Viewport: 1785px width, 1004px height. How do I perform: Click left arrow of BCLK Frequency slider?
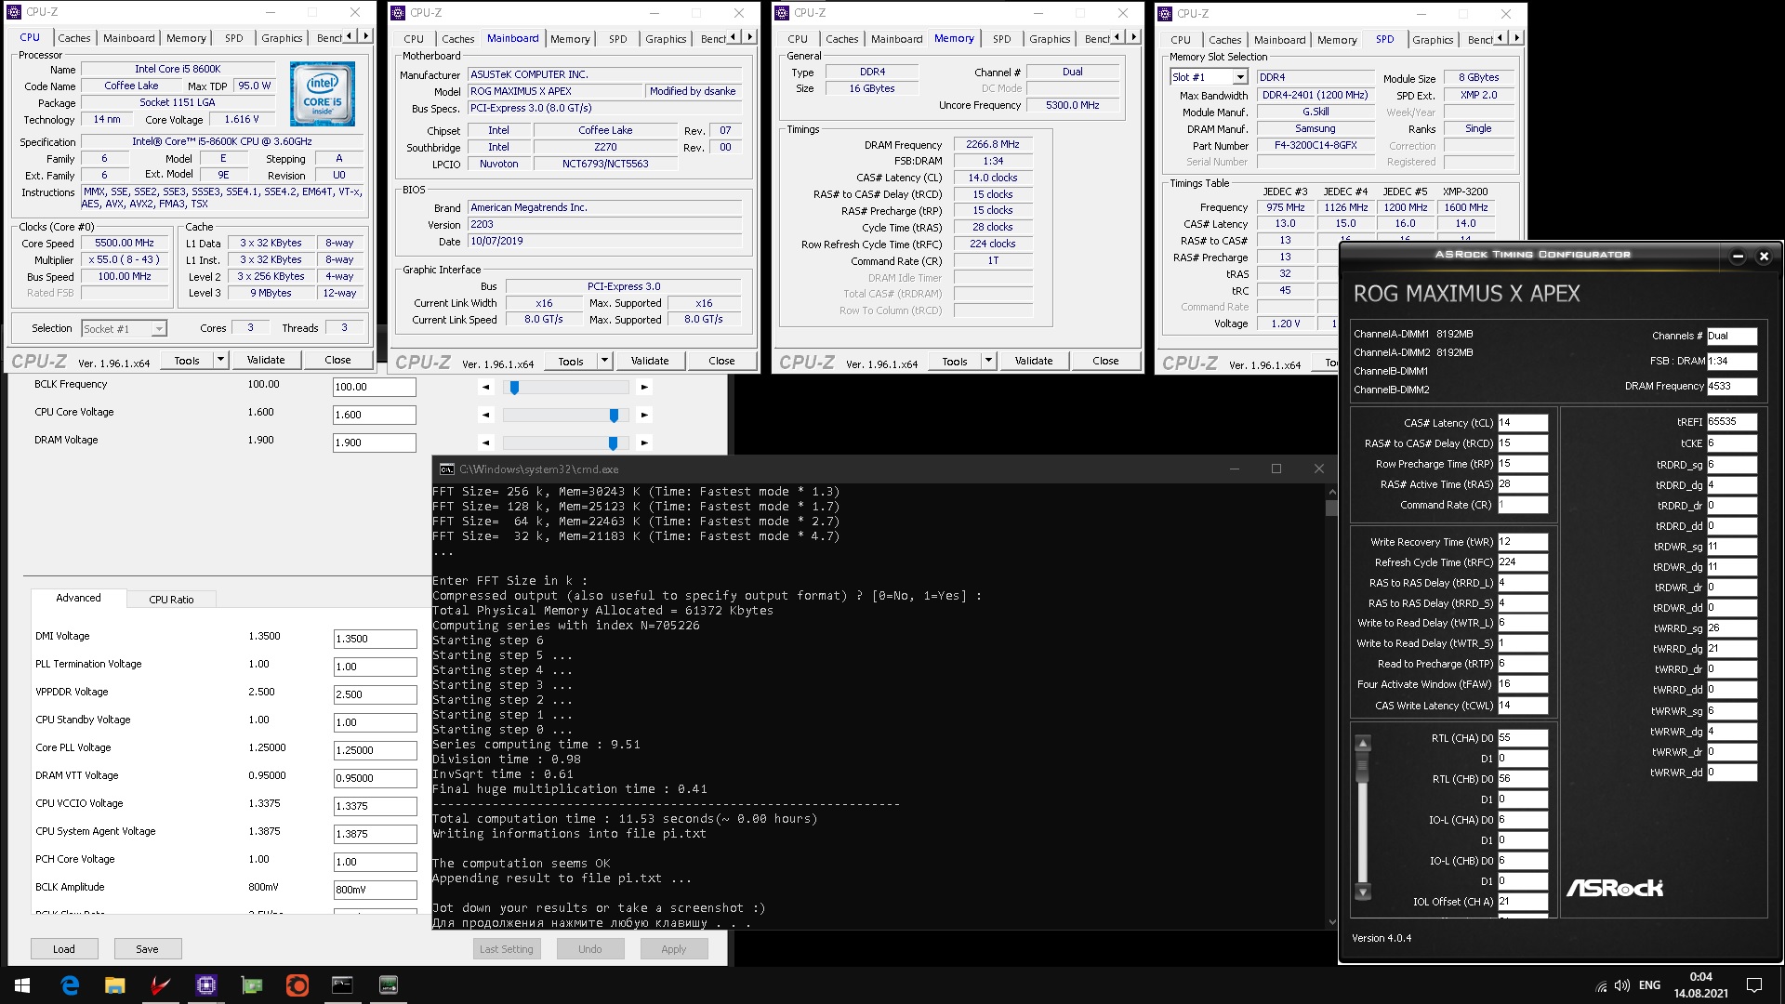pos(486,387)
